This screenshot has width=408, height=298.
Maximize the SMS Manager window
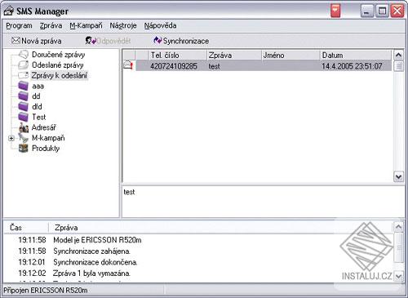pyautogui.click(x=382, y=11)
